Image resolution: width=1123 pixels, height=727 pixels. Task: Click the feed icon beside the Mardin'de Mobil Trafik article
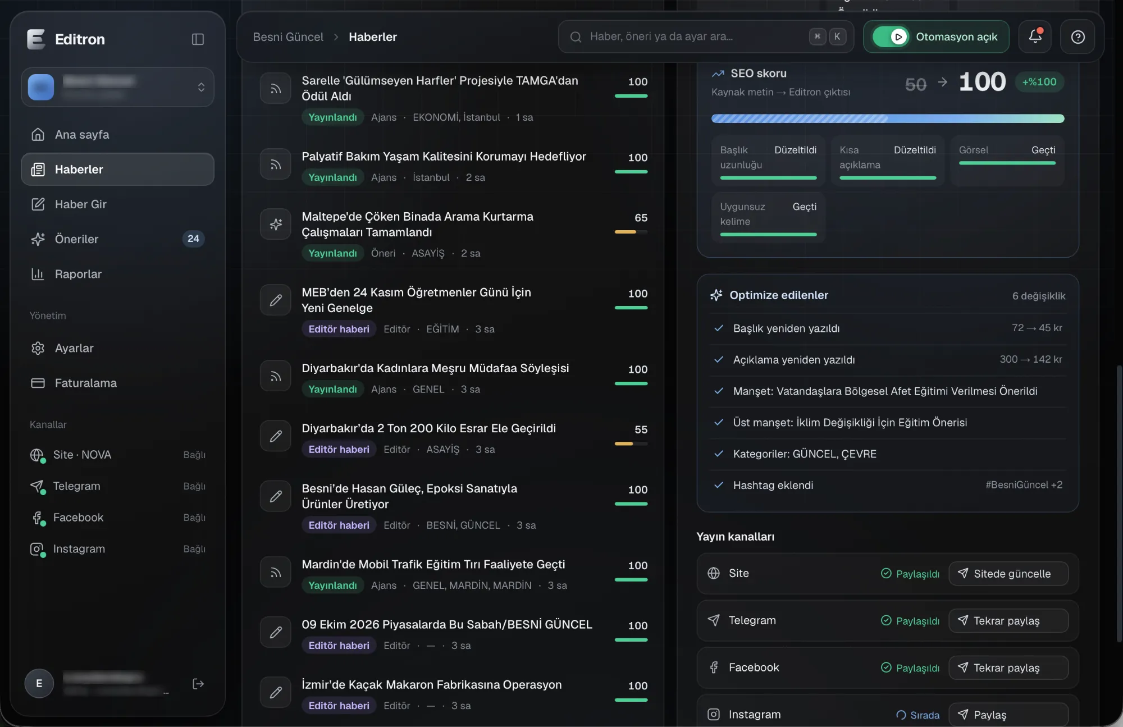coord(276,573)
